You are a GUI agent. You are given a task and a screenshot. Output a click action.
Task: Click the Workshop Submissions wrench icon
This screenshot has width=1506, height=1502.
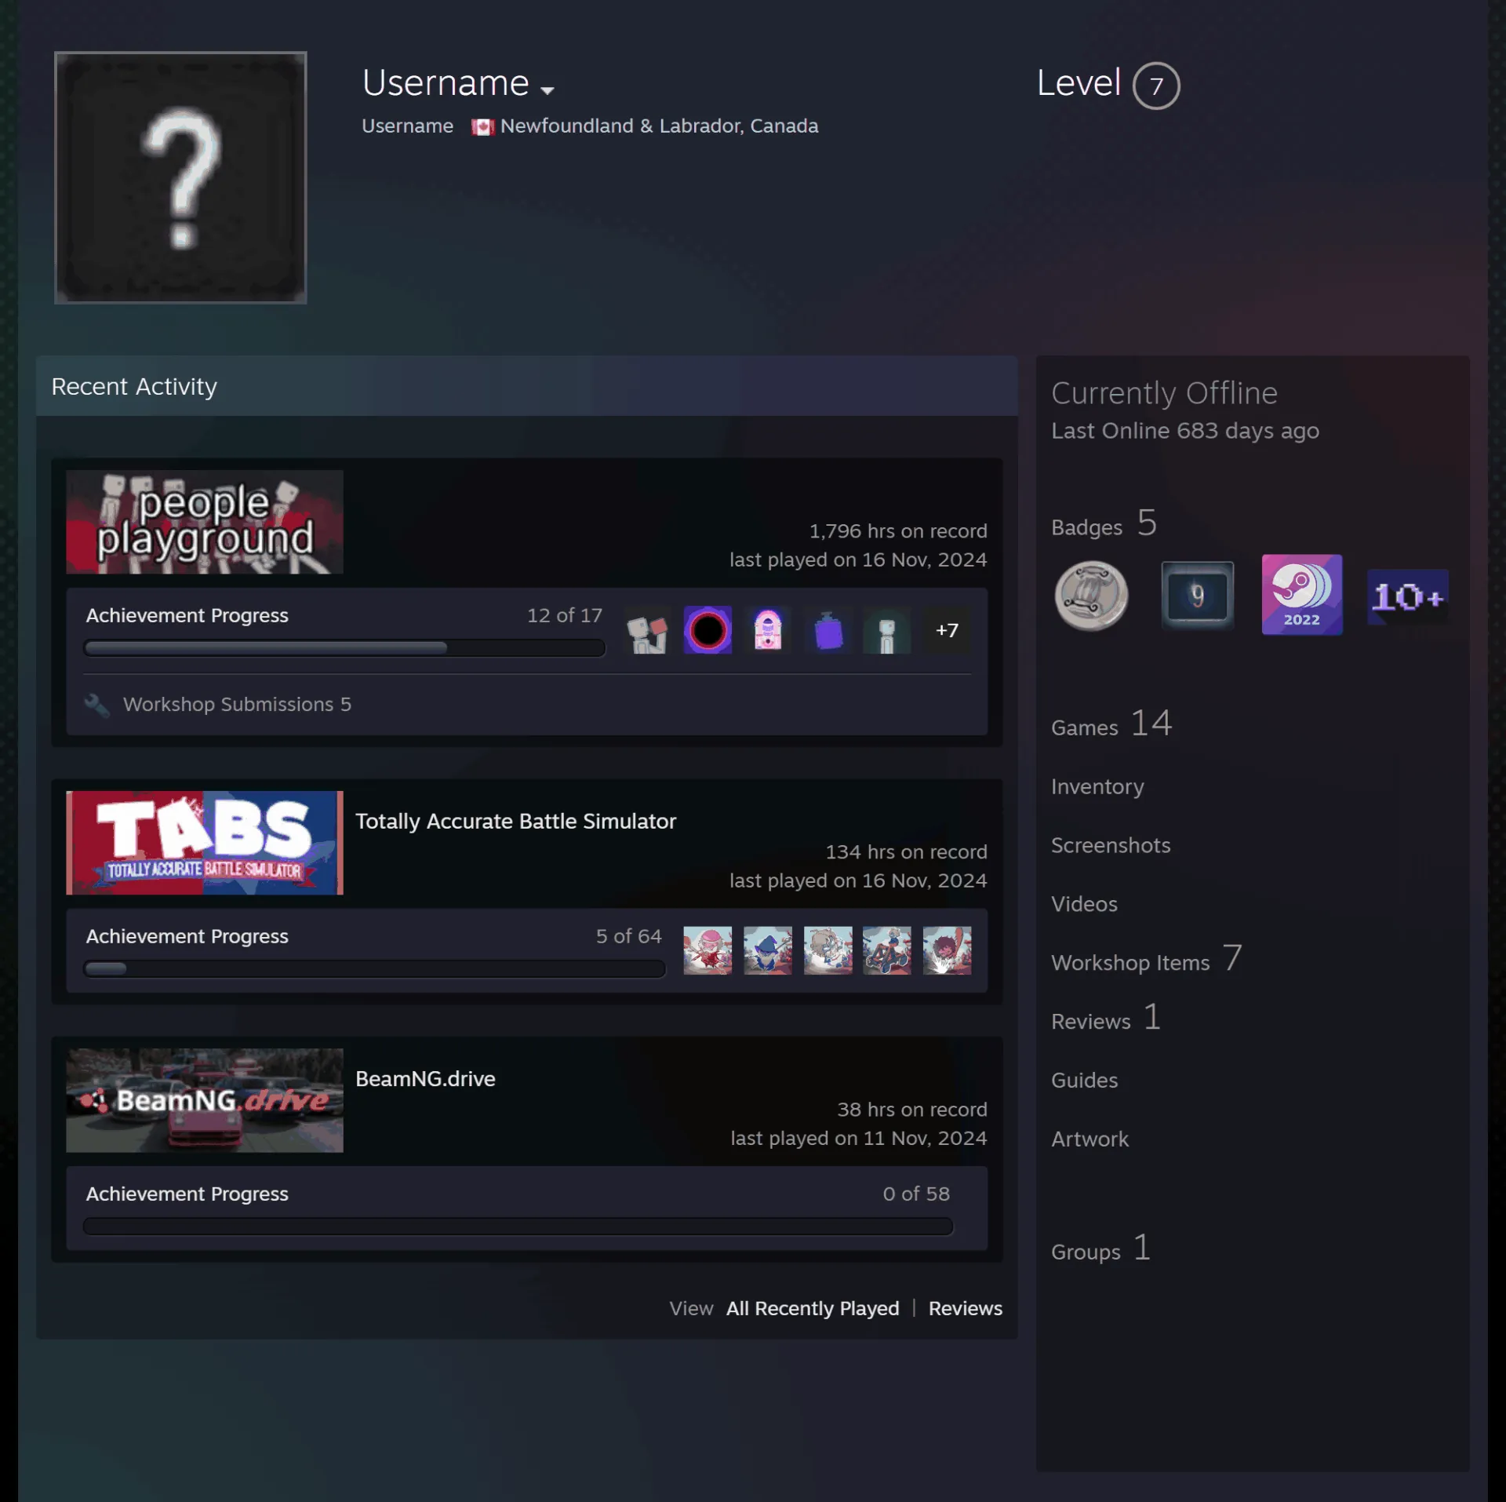(x=96, y=705)
